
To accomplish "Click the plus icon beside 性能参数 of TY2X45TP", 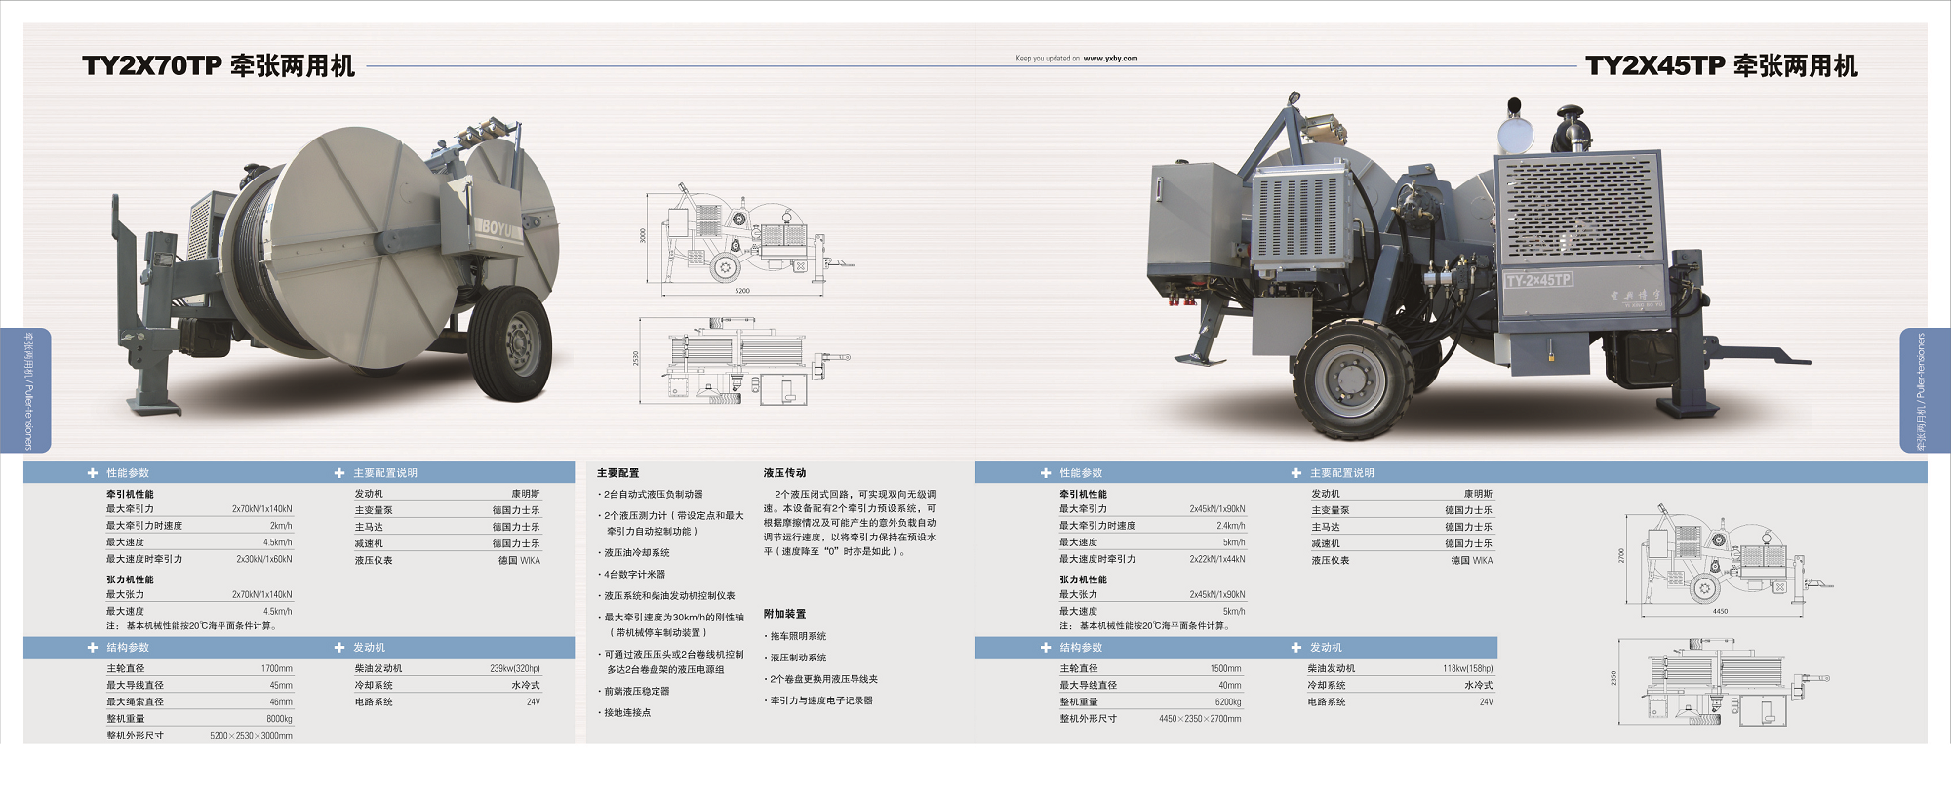I will 1046,473.
